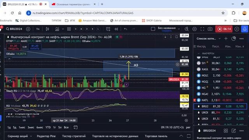The image size is (249, 140).
Task: Select the UKOI 80,394 watchlist row
Action: (220, 112)
